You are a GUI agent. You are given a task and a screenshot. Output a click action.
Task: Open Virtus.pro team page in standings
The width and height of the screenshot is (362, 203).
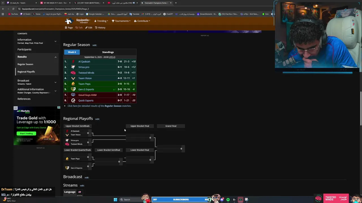pyautogui.click(x=84, y=67)
